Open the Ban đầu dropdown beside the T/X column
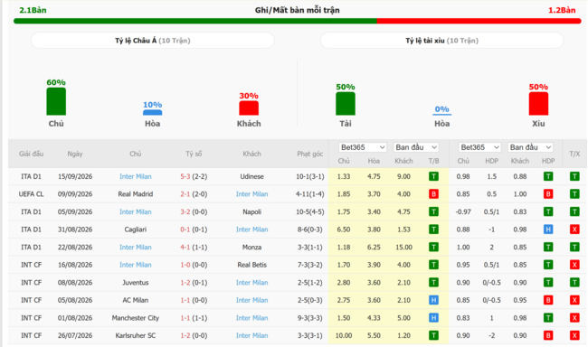This screenshot has height=347, width=588. [530, 147]
